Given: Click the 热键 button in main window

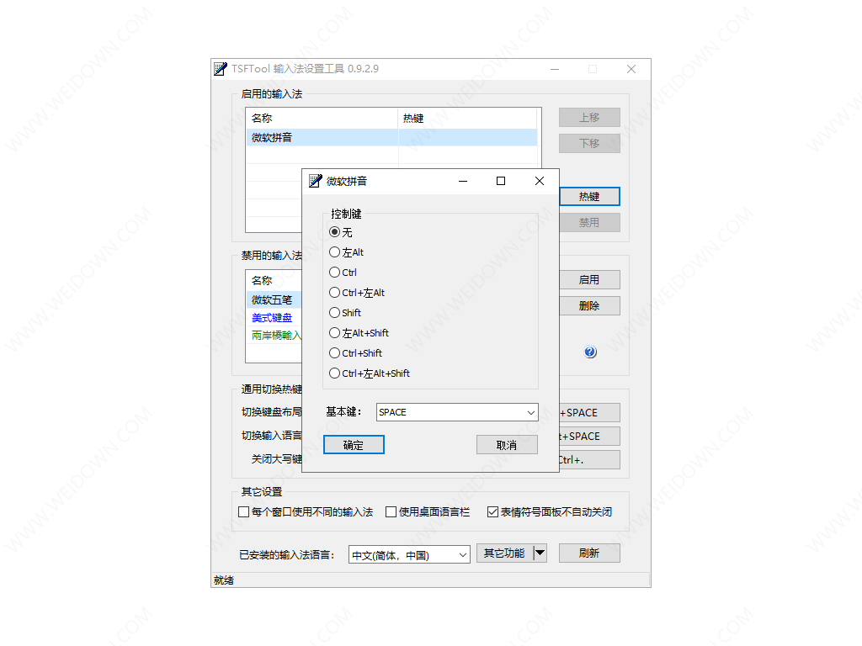Looking at the screenshot, I should 589,197.
